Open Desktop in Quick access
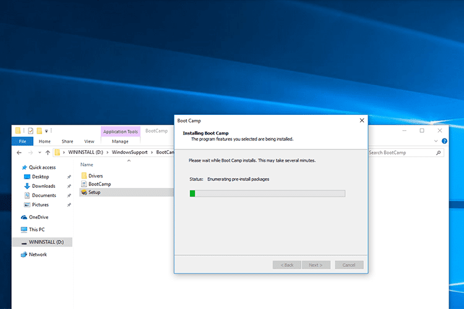Image resolution: width=464 pixels, height=309 pixels. [x=40, y=177]
